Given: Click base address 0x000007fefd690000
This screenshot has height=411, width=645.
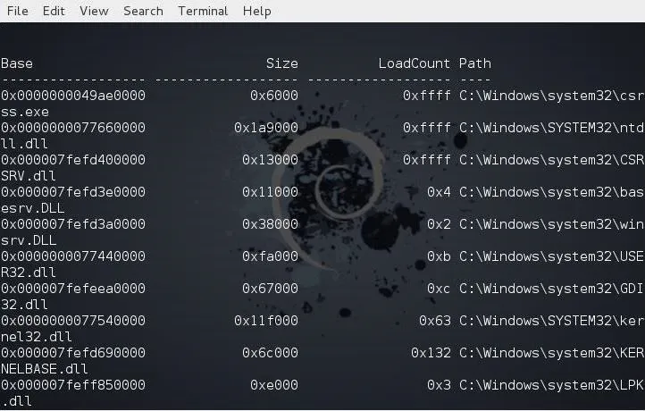Looking at the screenshot, I should (73, 353).
